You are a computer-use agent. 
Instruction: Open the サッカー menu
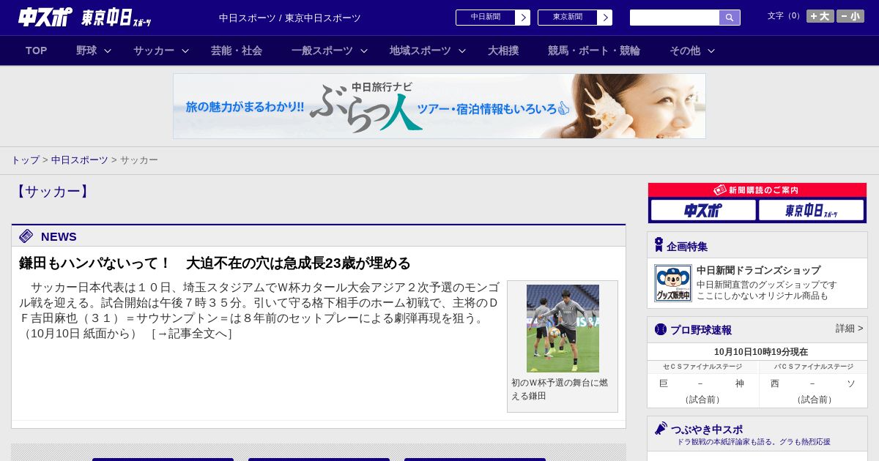point(154,50)
